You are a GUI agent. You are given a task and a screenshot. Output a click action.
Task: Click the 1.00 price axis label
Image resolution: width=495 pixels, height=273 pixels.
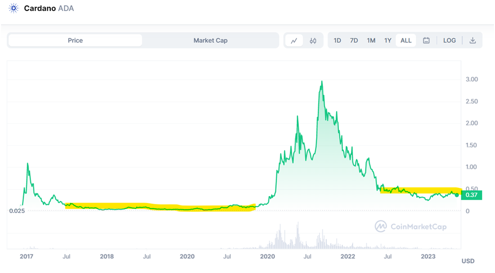tap(471, 167)
